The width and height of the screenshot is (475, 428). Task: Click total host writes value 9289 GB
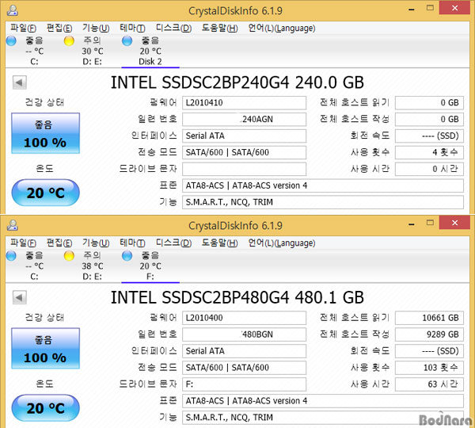(429, 334)
